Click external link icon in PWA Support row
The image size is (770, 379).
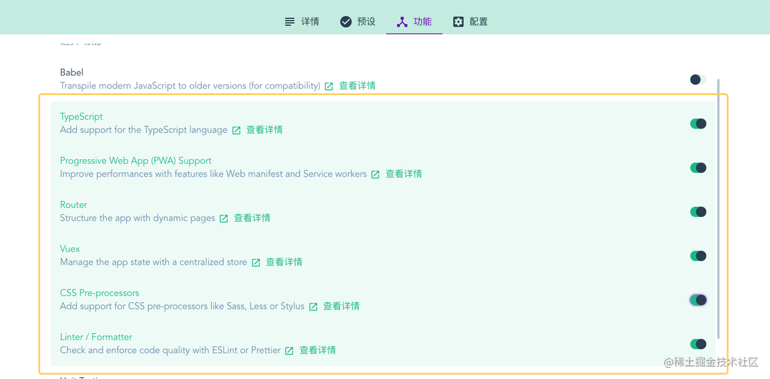[x=375, y=174]
